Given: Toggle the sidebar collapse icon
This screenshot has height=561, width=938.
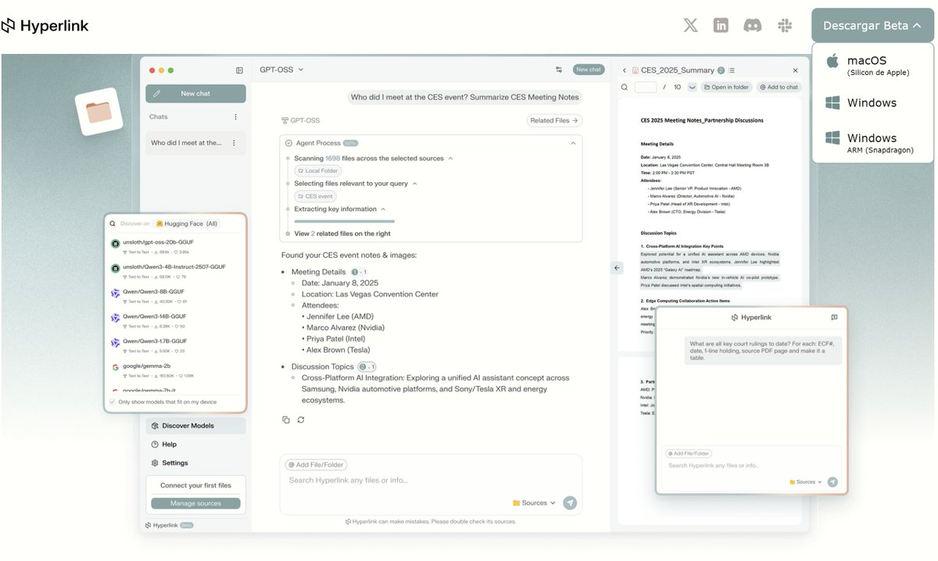Looking at the screenshot, I should (x=239, y=70).
